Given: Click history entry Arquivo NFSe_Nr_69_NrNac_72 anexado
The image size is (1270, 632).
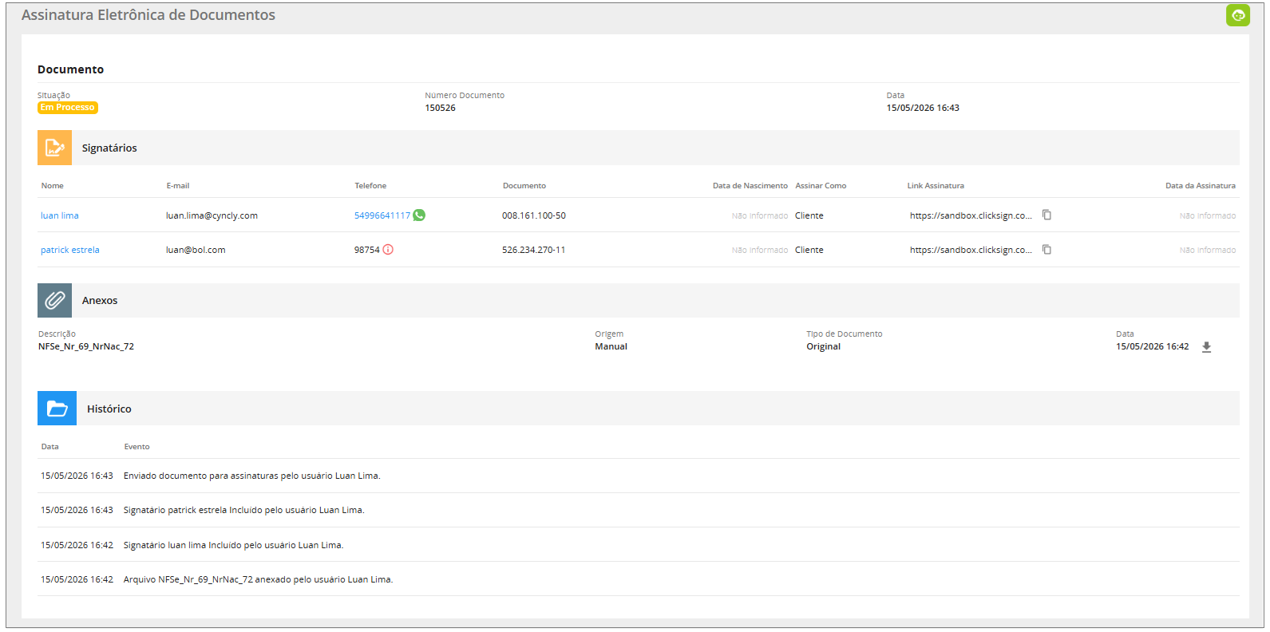Looking at the screenshot, I should coord(259,579).
